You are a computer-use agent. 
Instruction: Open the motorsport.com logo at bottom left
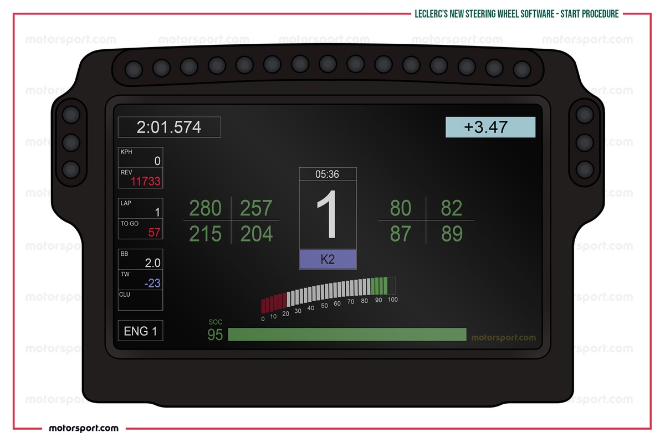[84, 428]
